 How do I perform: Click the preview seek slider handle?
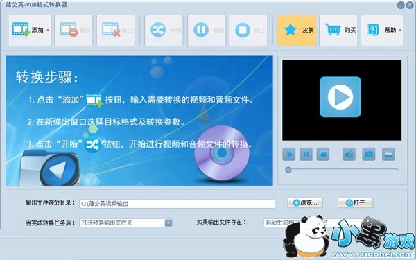288,170
